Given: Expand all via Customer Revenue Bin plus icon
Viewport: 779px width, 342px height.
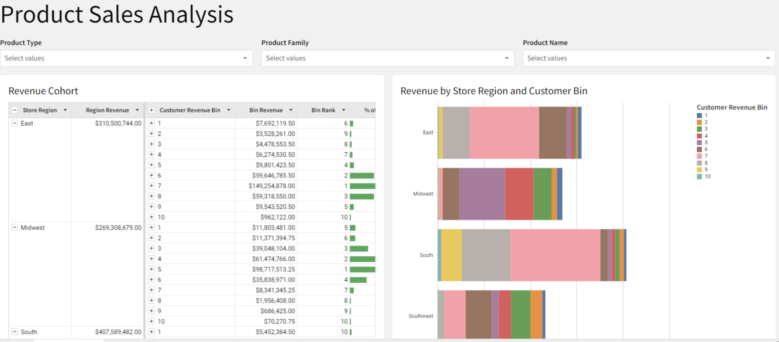Looking at the screenshot, I should (x=152, y=110).
